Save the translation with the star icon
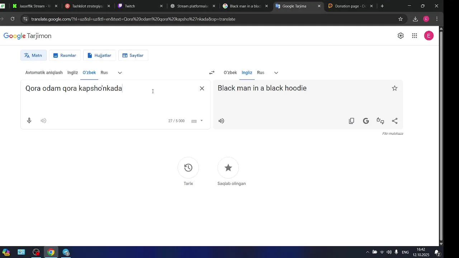The width and height of the screenshot is (459, 258). point(395,88)
